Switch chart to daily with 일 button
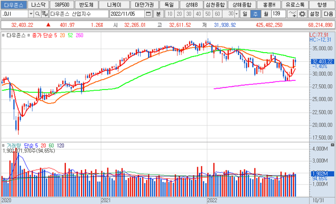 [x=245, y=14]
